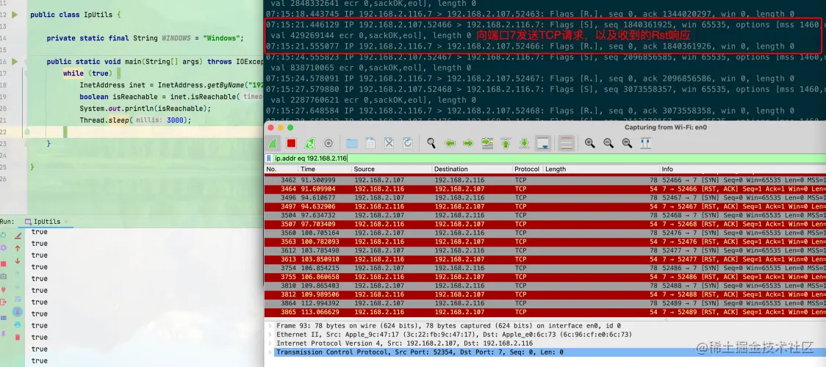Toggle packet list colorization in Wireshark
This screenshot has width=826, height=367.
tap(567, 143)
